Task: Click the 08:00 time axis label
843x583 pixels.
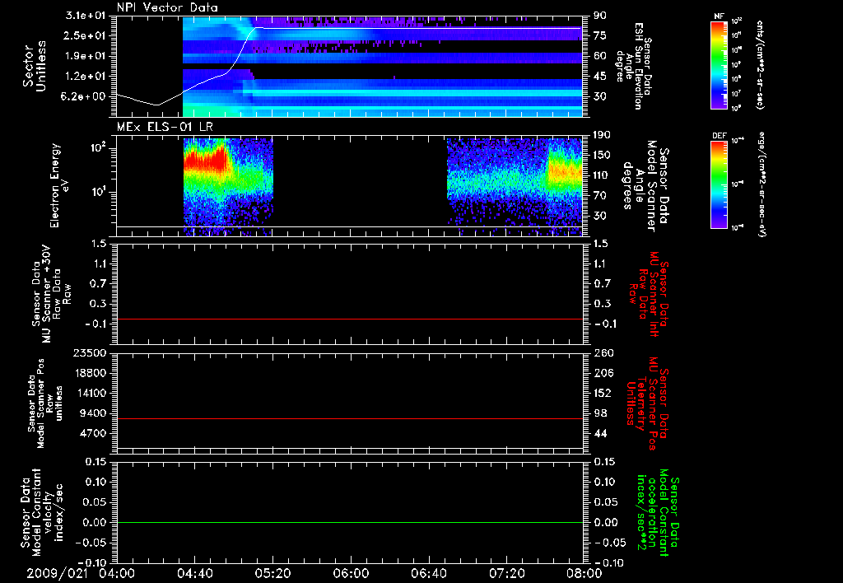Action: (585, 573)
